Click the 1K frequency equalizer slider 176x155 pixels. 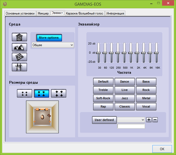pos(131,53)
